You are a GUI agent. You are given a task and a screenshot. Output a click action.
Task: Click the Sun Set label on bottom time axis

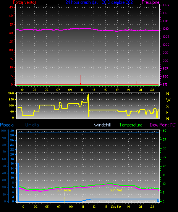pos(116,207)
